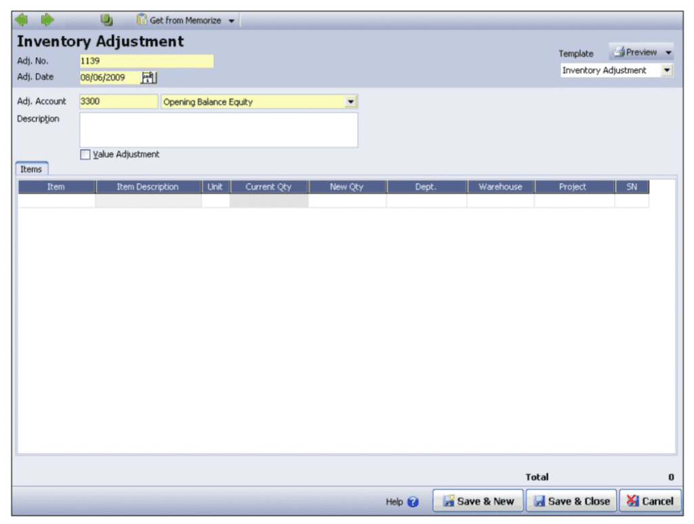694x524 pixels.
Task: Click the Memorize transaction icon on toolbar
Action: pyautogui.click(x=106, y=20)
